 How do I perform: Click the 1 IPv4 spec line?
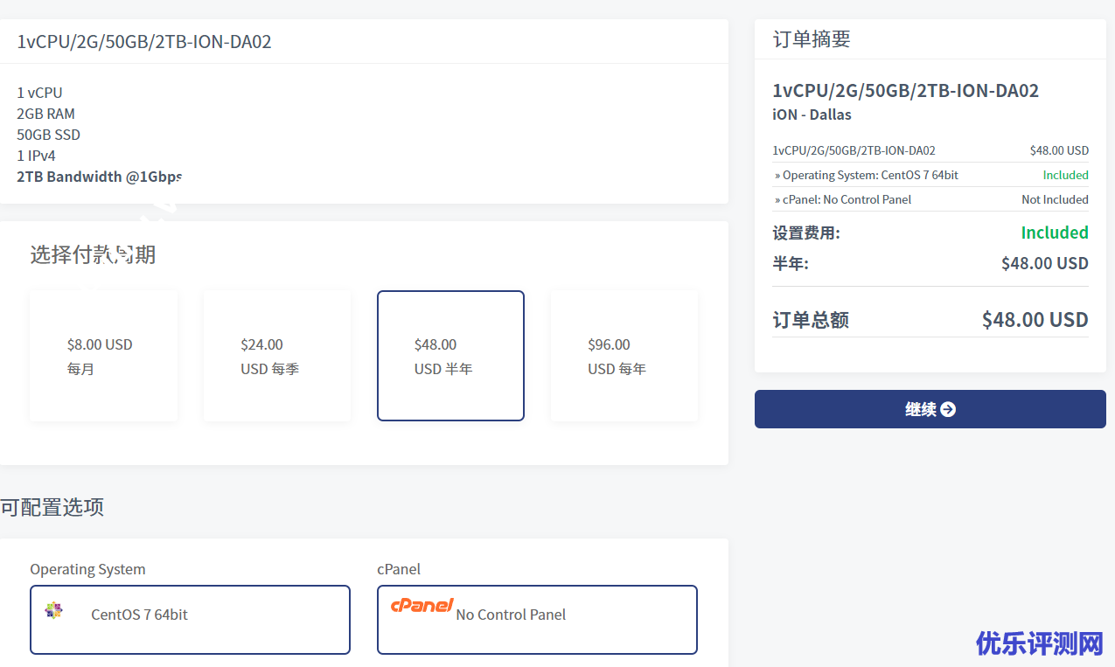pyautogui.click(x=36, y=156)
